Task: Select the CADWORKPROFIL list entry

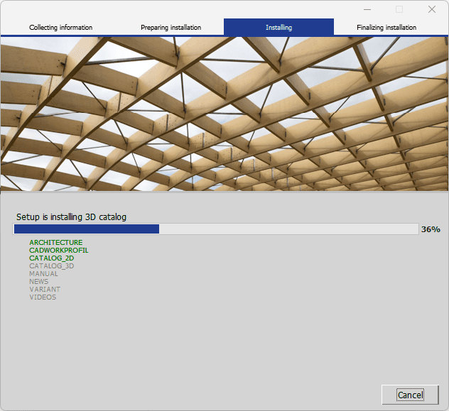Action: (x=58, y=251)
